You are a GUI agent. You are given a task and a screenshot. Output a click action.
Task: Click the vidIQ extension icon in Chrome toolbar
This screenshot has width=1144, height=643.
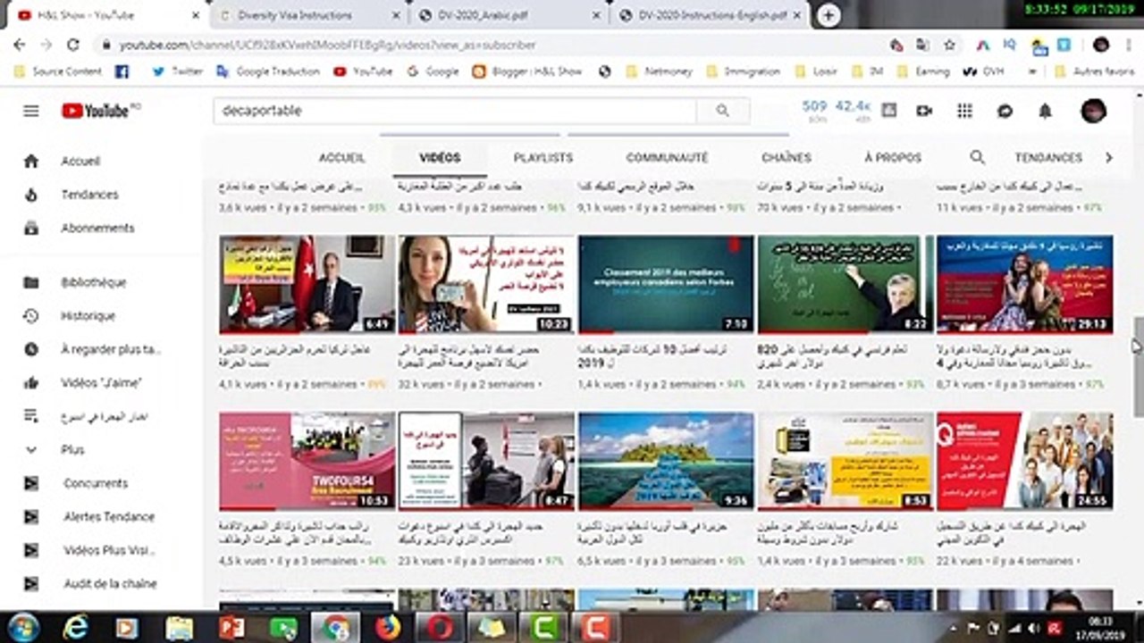[1009, 45]
